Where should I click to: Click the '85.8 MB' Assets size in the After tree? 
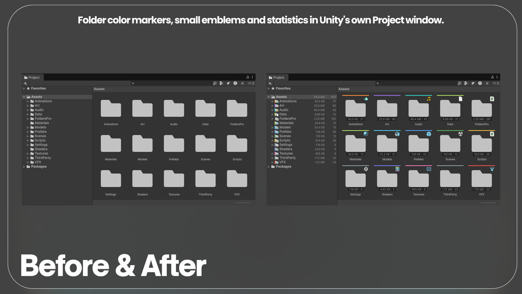click(319, 97)
